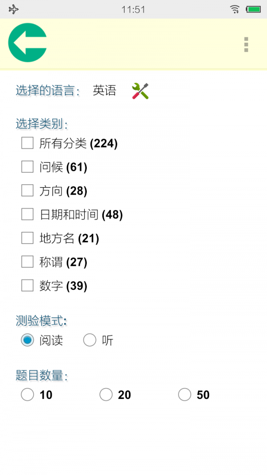This screenshot has width=267, height=475.
Task: Open the overflow menu with three dots
Action: tap(246, 45)
